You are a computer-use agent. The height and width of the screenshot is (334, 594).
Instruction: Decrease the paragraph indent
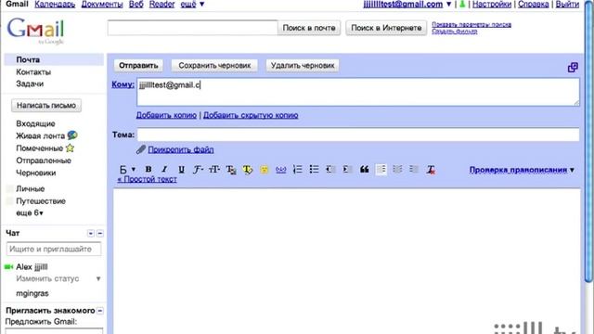pyautogui.click(x=330, y=169)
